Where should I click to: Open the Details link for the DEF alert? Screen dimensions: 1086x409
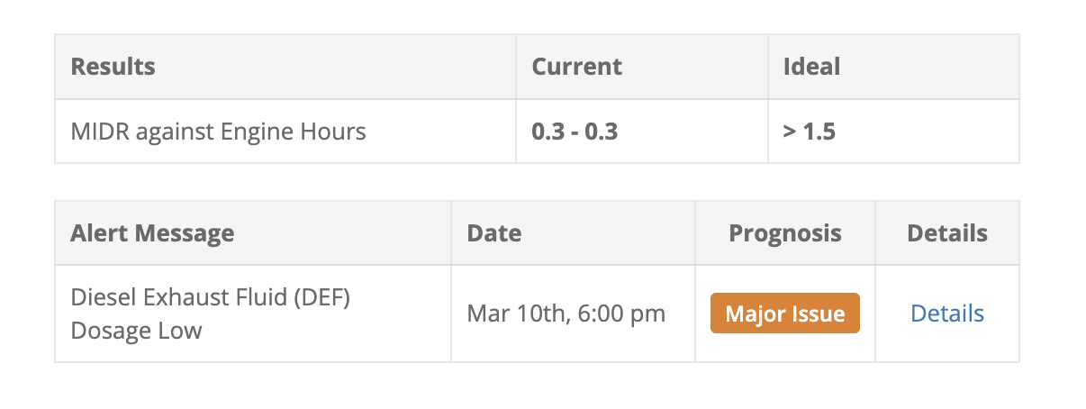coord(946,314)
